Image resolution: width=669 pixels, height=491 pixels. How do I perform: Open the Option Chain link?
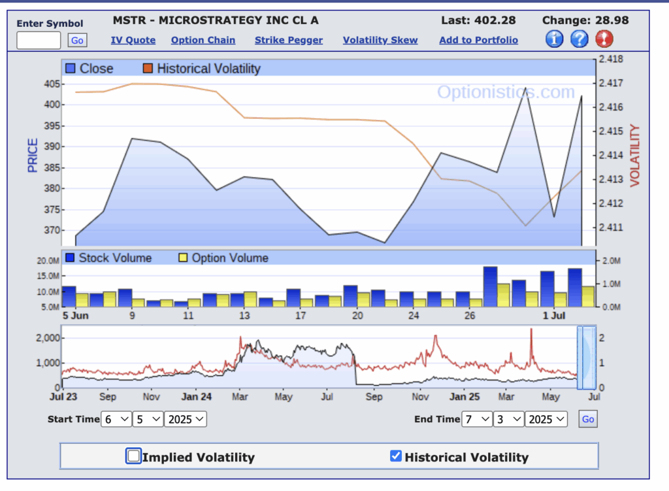tap(203, 40)
